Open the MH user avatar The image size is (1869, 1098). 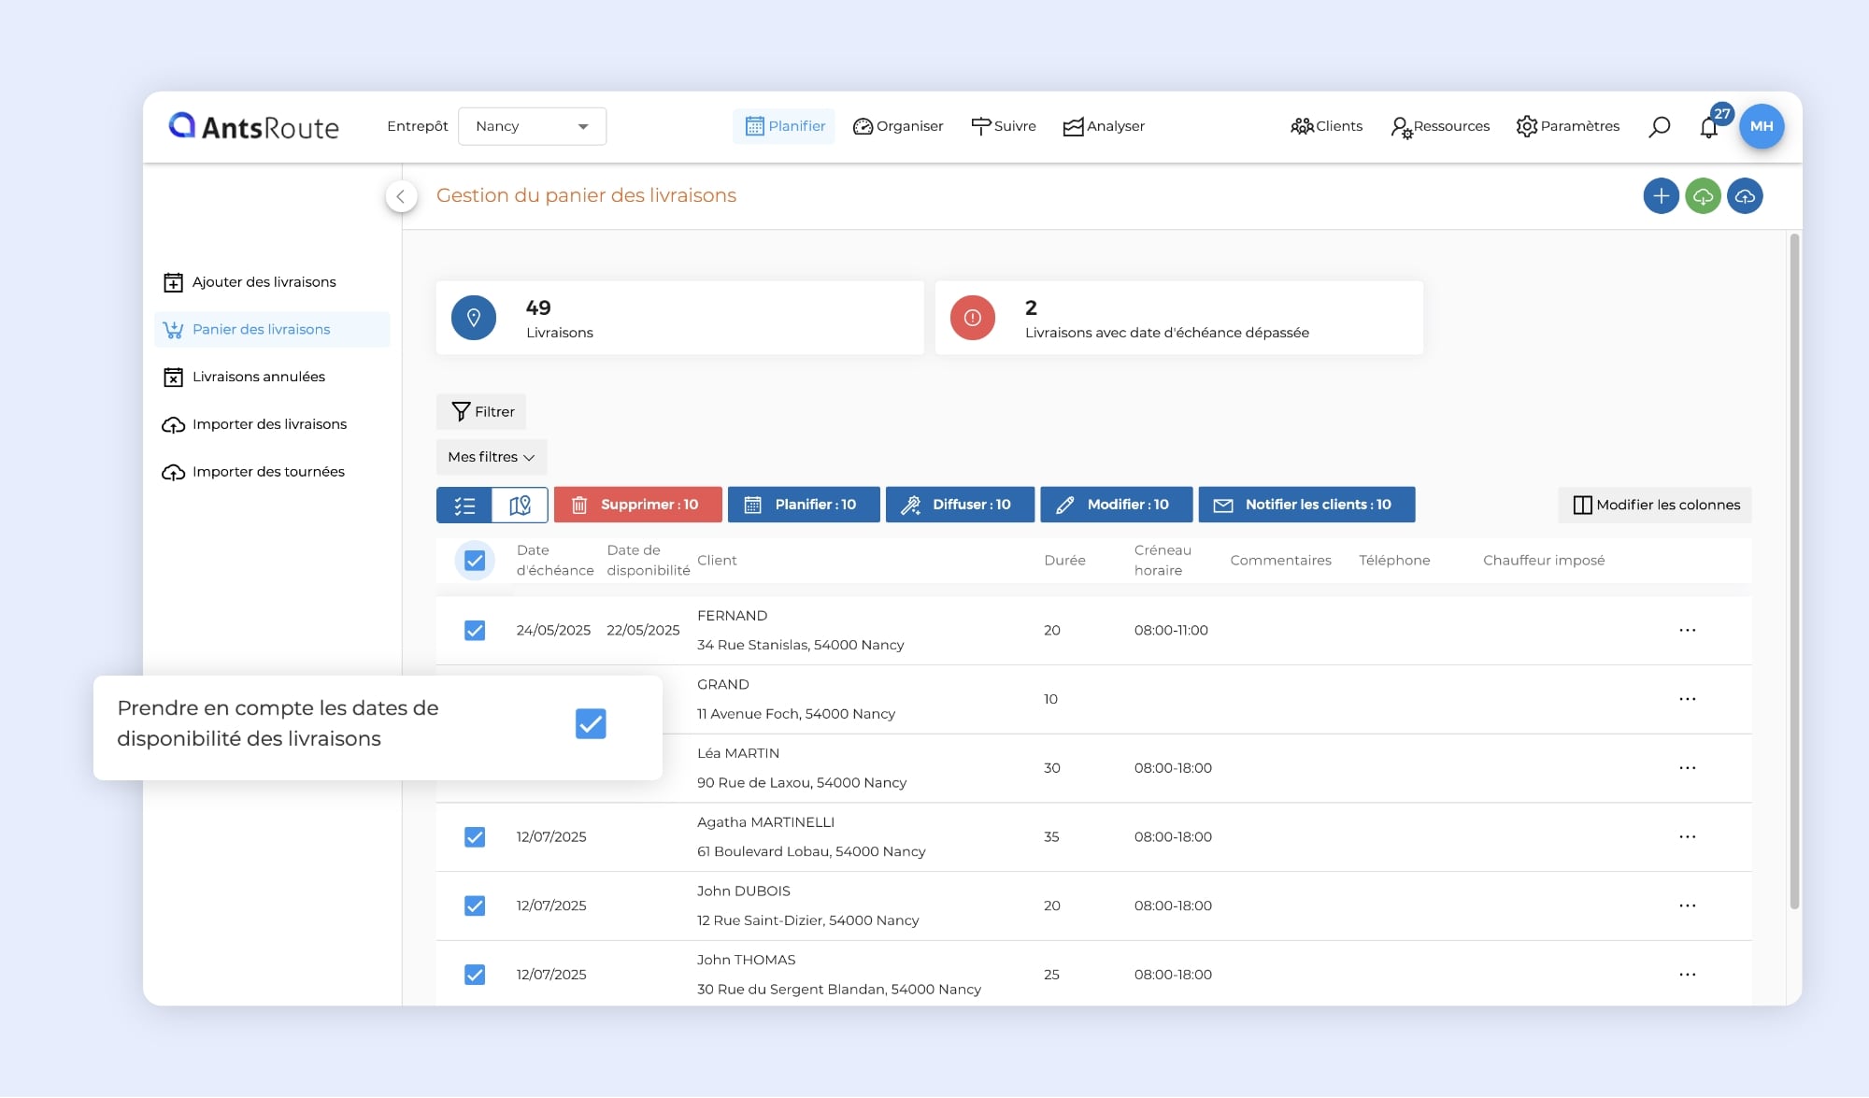tap(1761, 126)
